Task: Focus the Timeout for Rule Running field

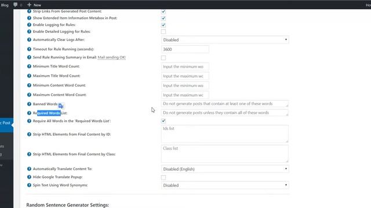Action: (185, 49)
